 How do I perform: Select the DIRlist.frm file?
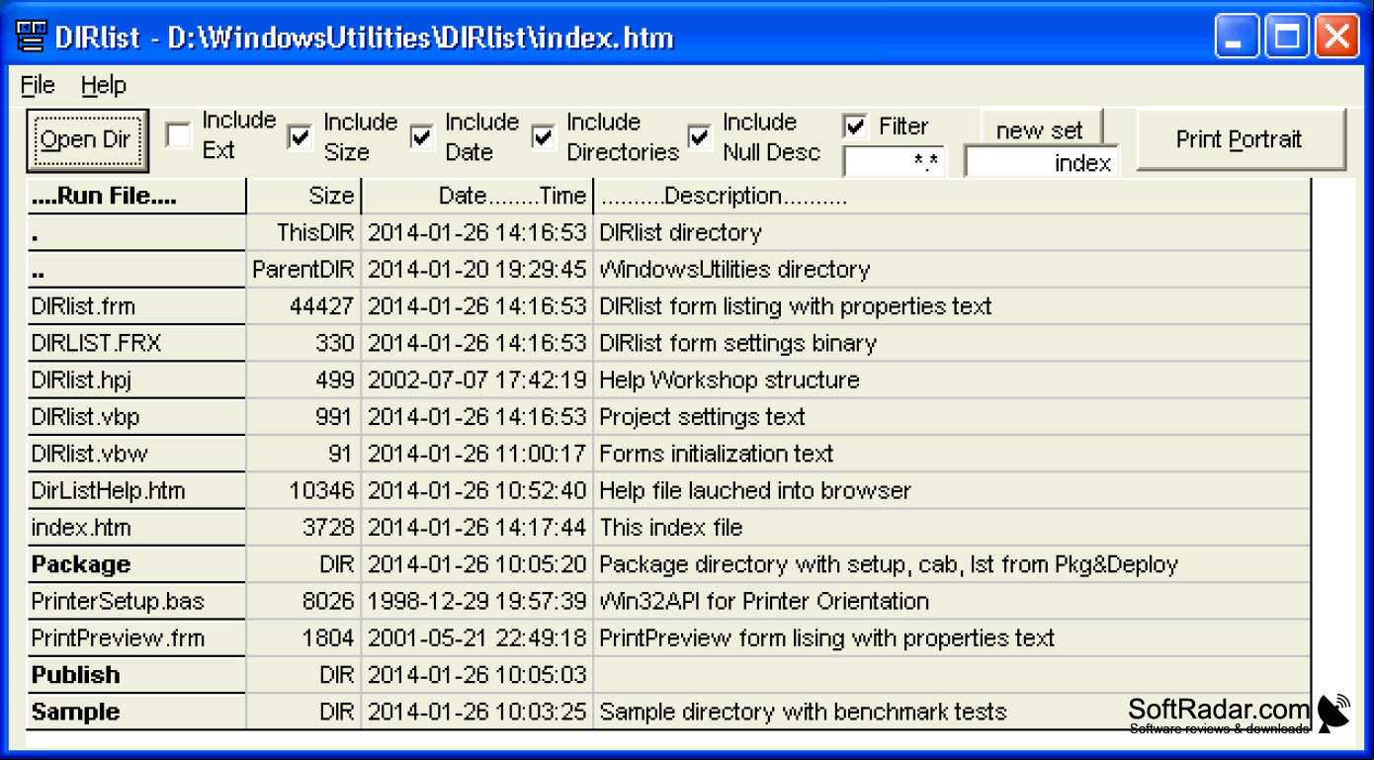click(136, 306)
